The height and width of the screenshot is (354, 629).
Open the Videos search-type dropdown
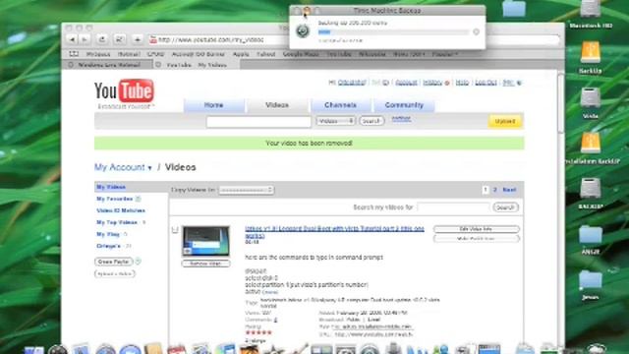click(x=335, y=121)
